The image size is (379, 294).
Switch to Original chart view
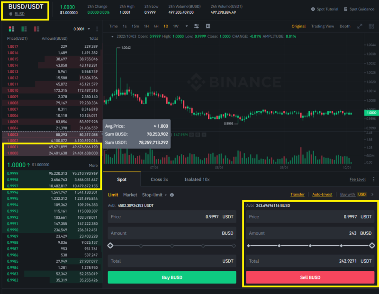(x=298, y=26)
